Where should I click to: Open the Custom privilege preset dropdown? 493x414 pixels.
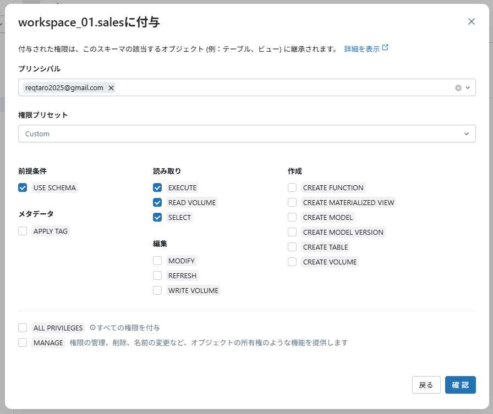tap(247, 134)
